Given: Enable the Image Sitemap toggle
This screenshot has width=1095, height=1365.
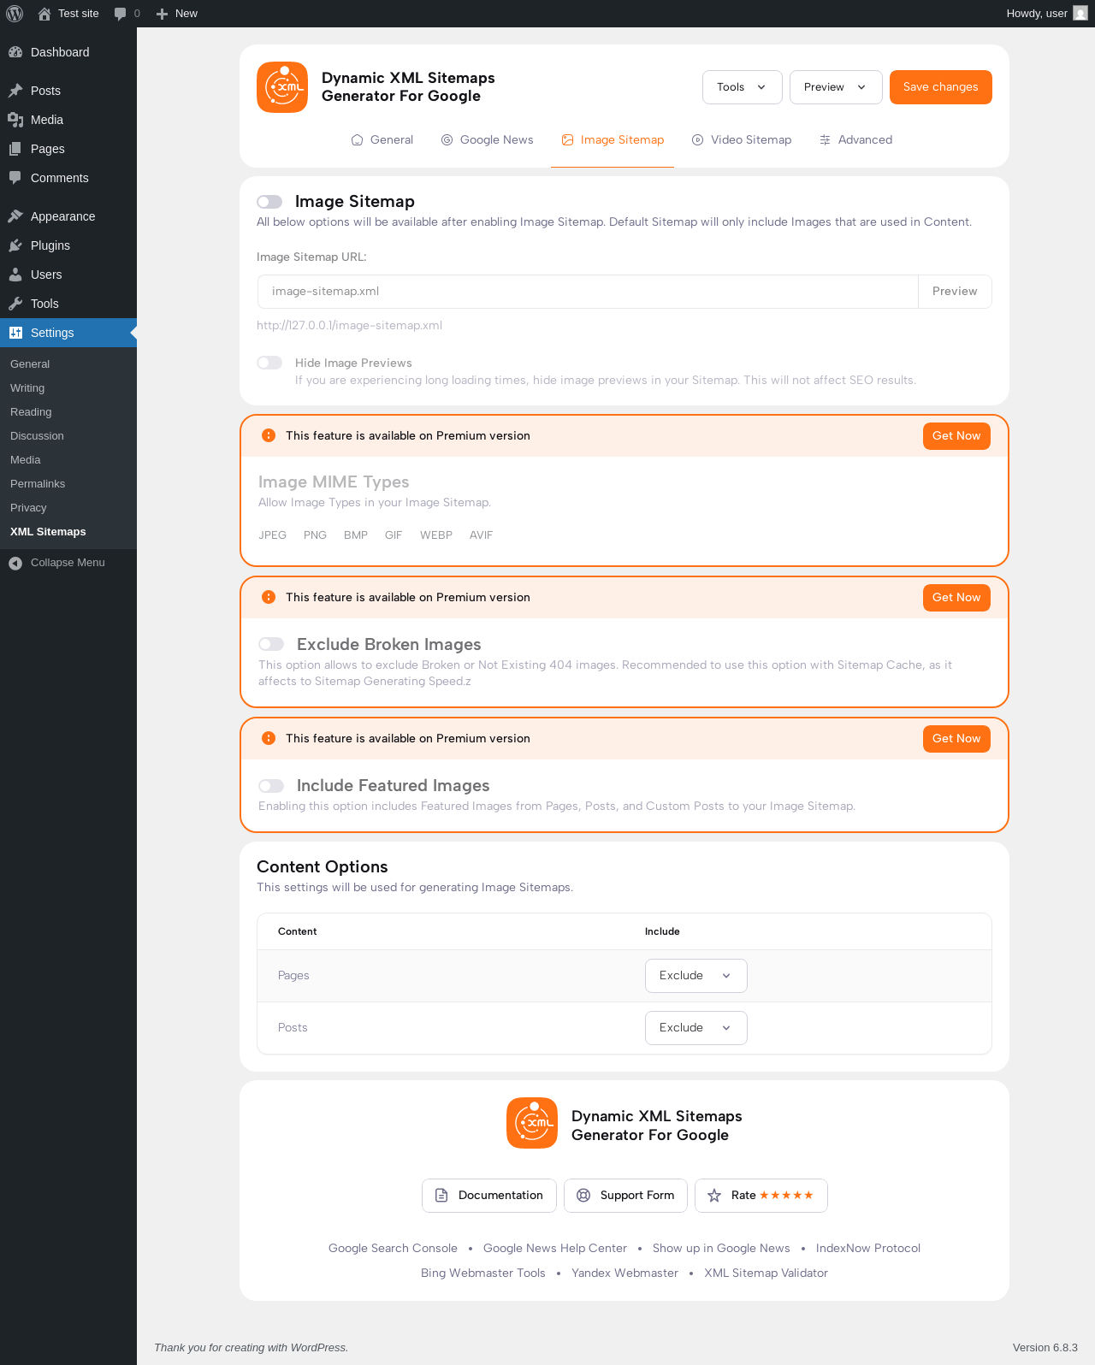Looking at the screenshot, I should (269, 202).
